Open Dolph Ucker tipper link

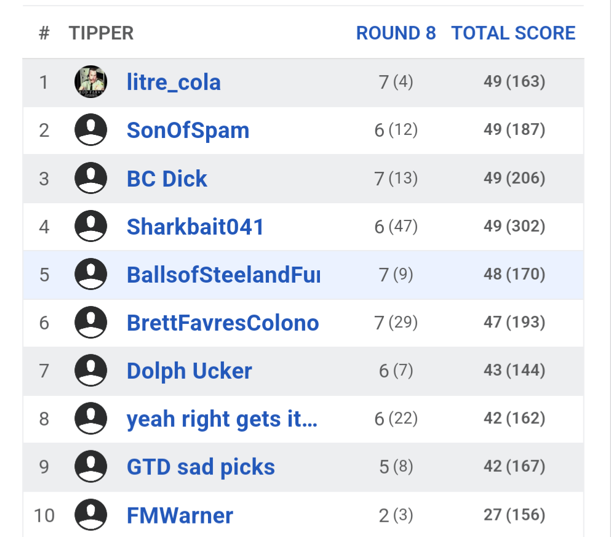[x=189, y=371]
